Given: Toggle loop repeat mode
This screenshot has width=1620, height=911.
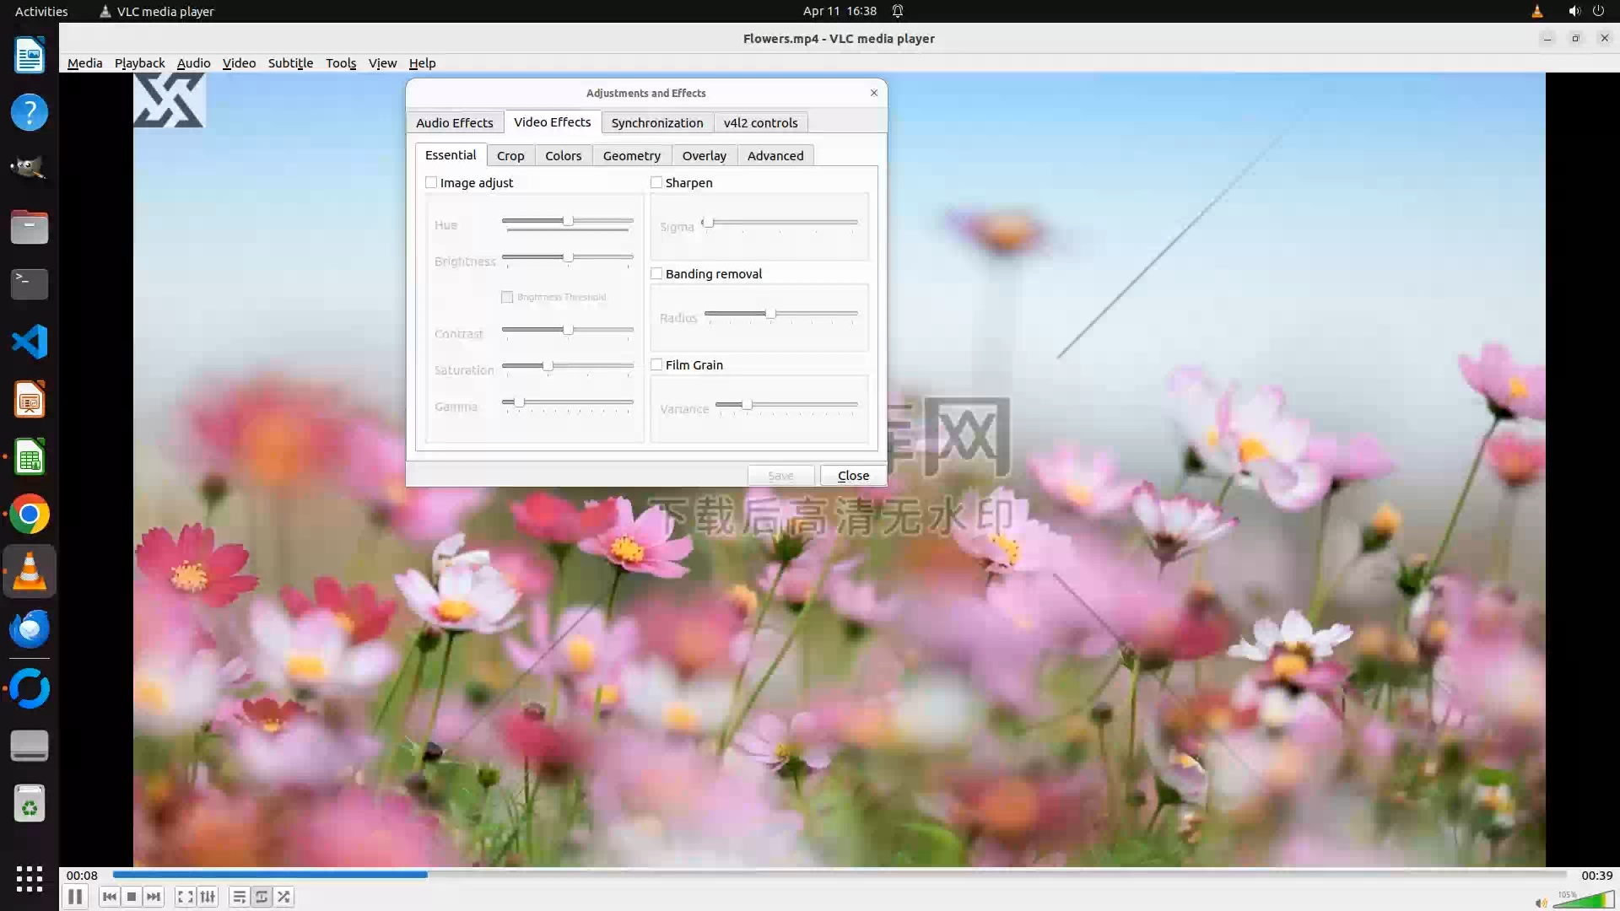Looking at the screenshot, I should tap(262, 897).
